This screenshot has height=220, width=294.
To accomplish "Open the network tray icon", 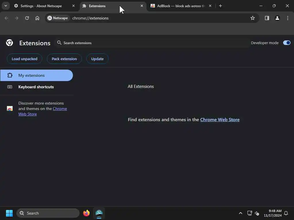I will point(249,213).
